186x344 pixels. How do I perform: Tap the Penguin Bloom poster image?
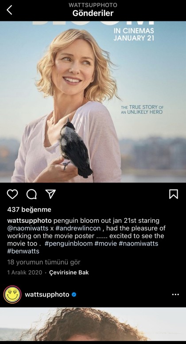(x=93, y=102)
